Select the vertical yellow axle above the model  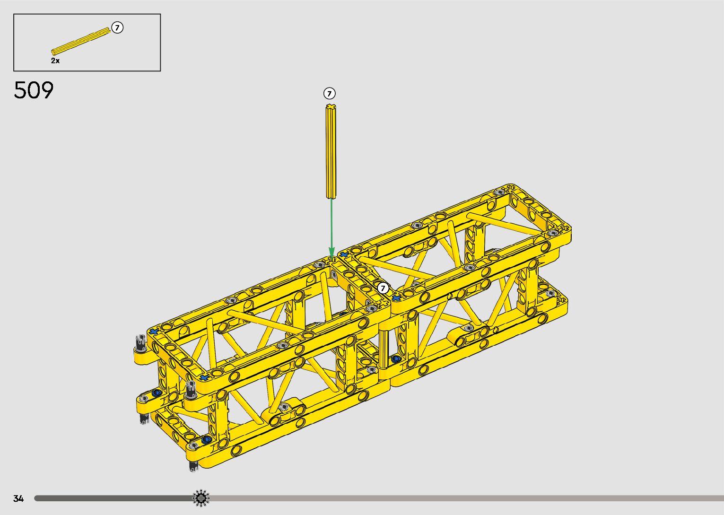click(331, 151)
